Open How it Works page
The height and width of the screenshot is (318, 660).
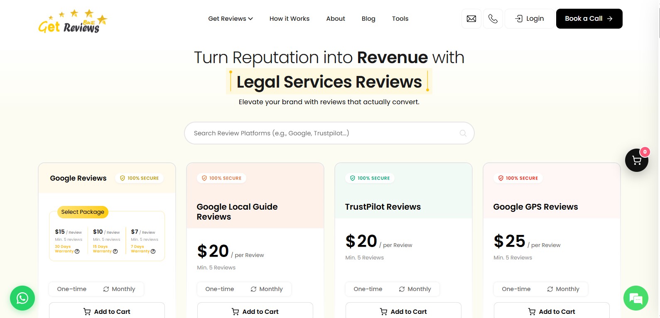(x=290, y=19)
